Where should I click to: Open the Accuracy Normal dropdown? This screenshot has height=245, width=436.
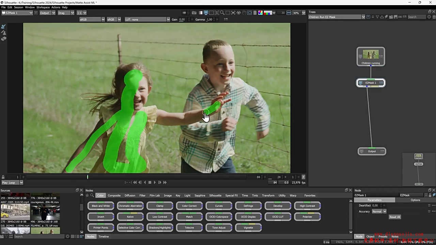coord(379,211)
